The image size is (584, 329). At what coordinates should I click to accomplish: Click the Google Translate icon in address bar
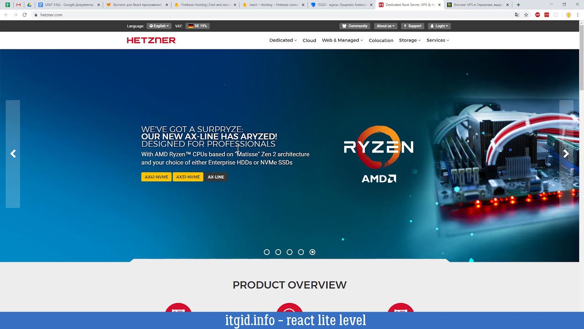click(x=516, y=15)
